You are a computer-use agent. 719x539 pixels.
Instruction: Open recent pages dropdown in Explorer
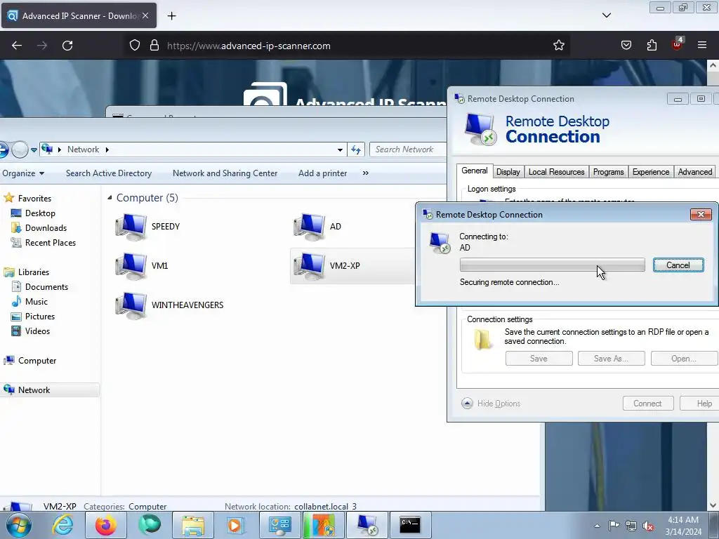point(34,150)
